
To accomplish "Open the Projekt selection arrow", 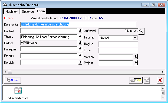I will tap(136, 63).
